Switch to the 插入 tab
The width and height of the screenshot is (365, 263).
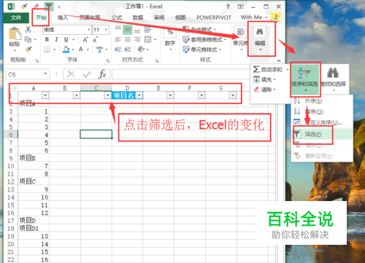point(63,17)
